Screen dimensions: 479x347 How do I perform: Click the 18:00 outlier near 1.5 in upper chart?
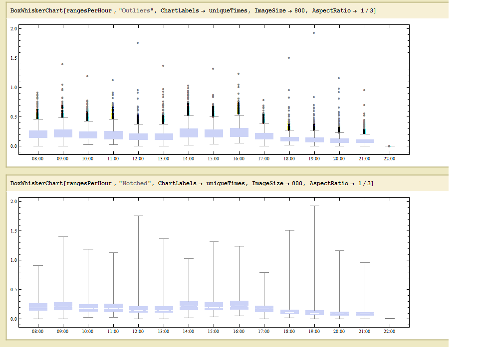289,58
